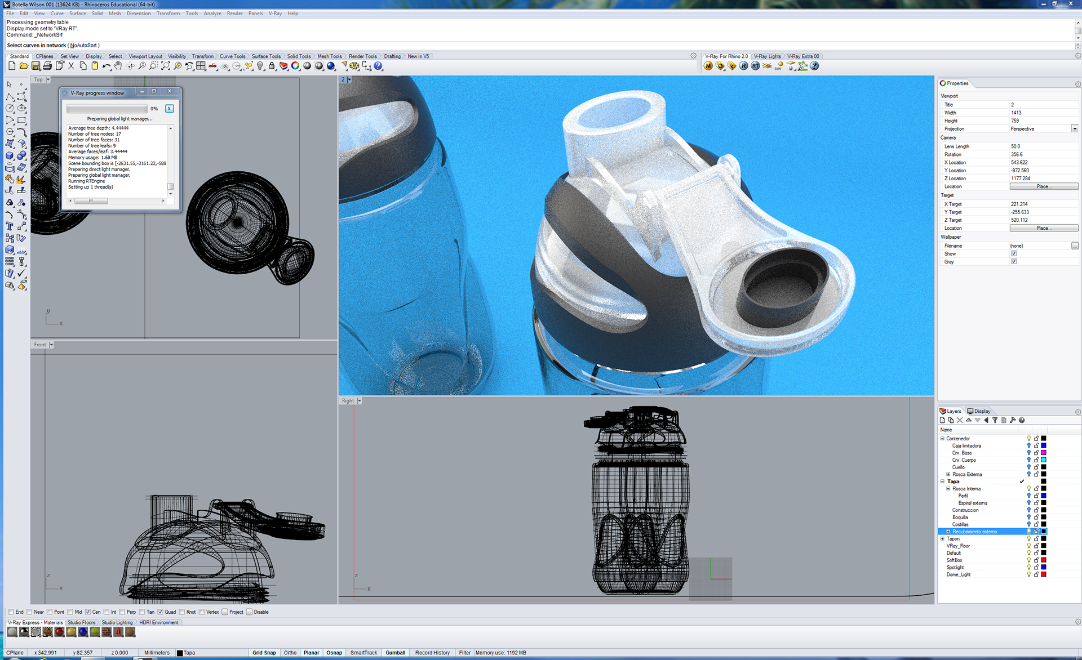Collapse the Contenedor layer group
This screenshot has width=1082, height=660.
tap(942, 438)
